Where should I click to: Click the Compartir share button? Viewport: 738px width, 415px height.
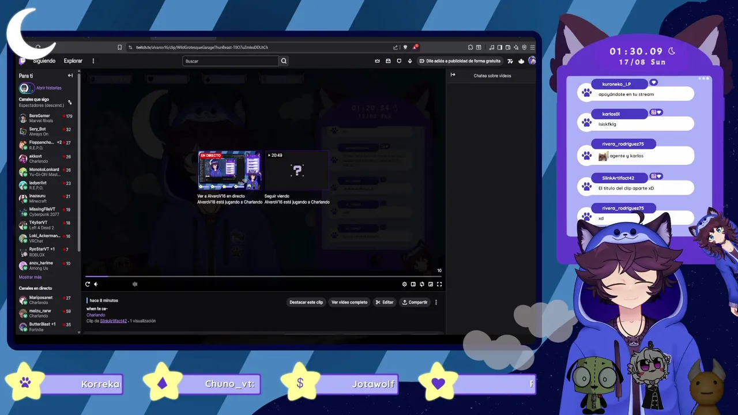click(415, 302)
